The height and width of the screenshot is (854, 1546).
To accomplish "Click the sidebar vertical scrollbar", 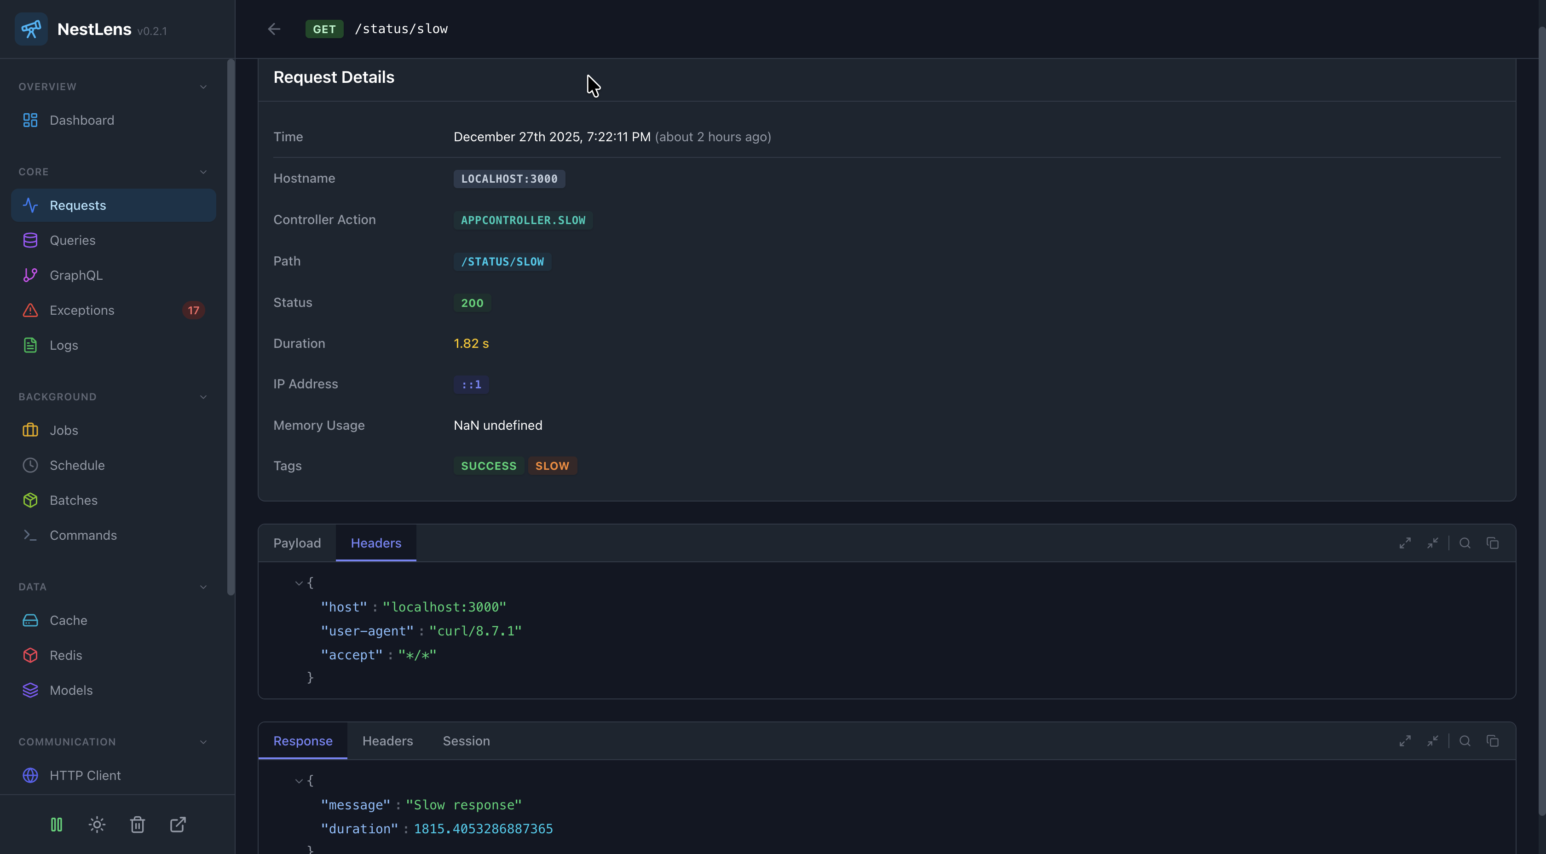I will pos(231,327).
